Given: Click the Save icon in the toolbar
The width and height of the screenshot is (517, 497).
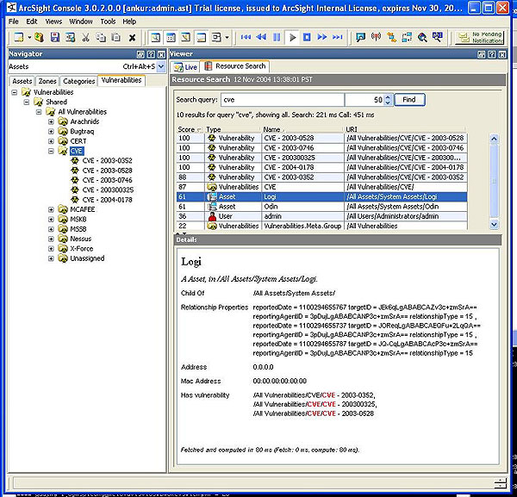Looking at the screenshot, I should click(55, 38).
